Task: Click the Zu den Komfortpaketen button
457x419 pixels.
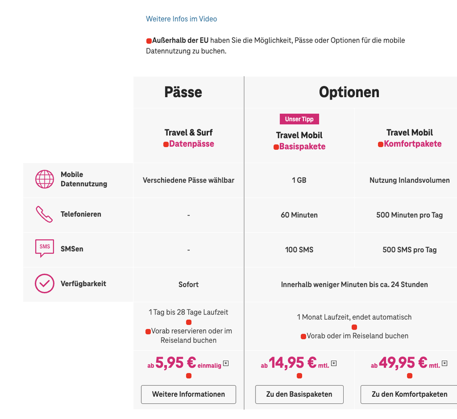Action: 409,394
